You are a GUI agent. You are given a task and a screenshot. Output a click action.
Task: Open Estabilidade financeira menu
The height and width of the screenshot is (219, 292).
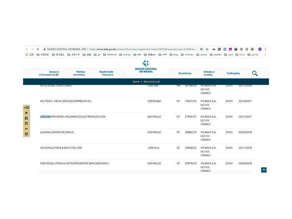tap(106, 73)
